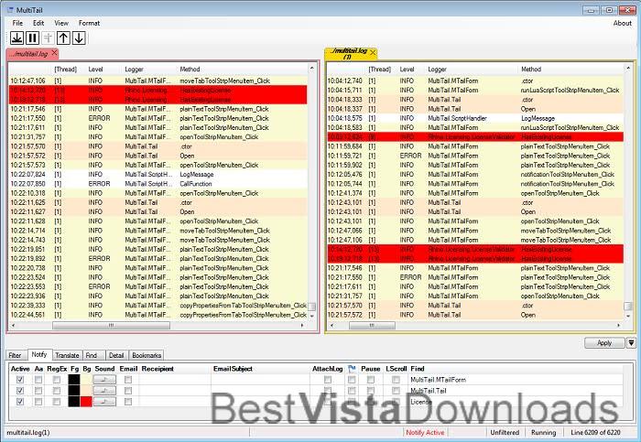Click the flag column header icon
The width and height of the screenshot is (641, 442).
[x=352, y=369]
